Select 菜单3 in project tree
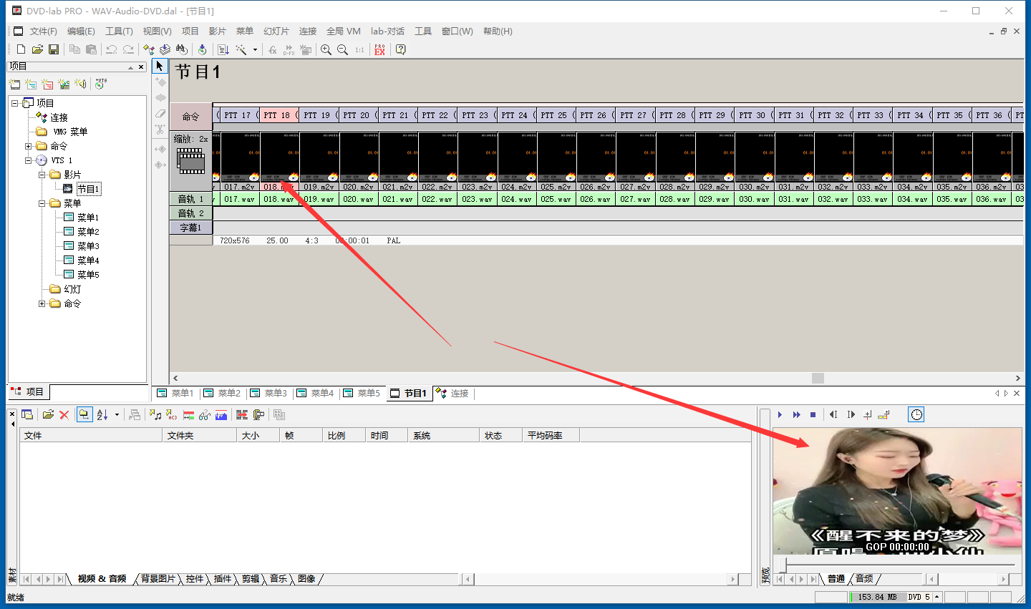Image resolution: width=1031 pixels, height=609 pixels. (x=88, y=246)
